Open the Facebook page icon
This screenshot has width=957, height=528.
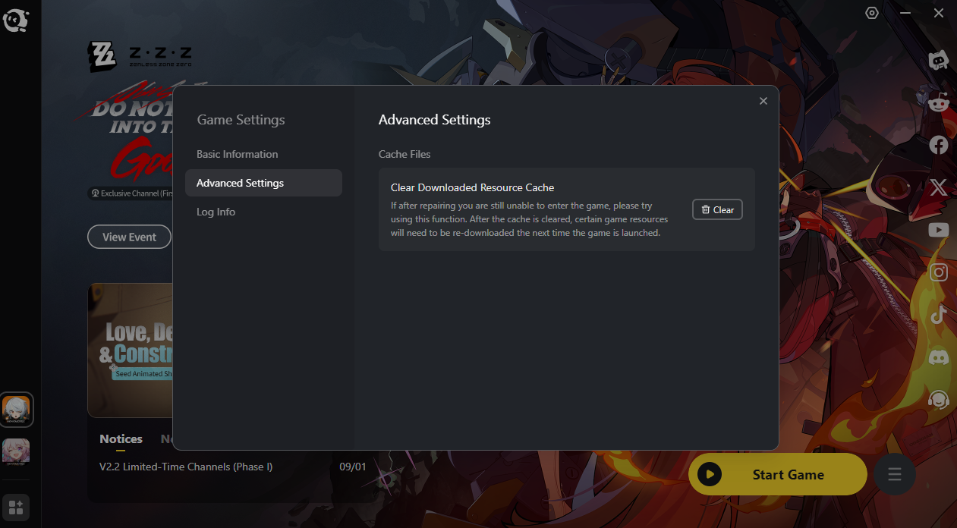click(939, 145)
